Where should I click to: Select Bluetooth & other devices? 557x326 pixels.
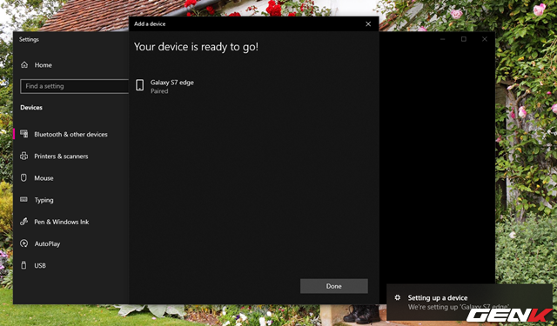coord(70,134)
